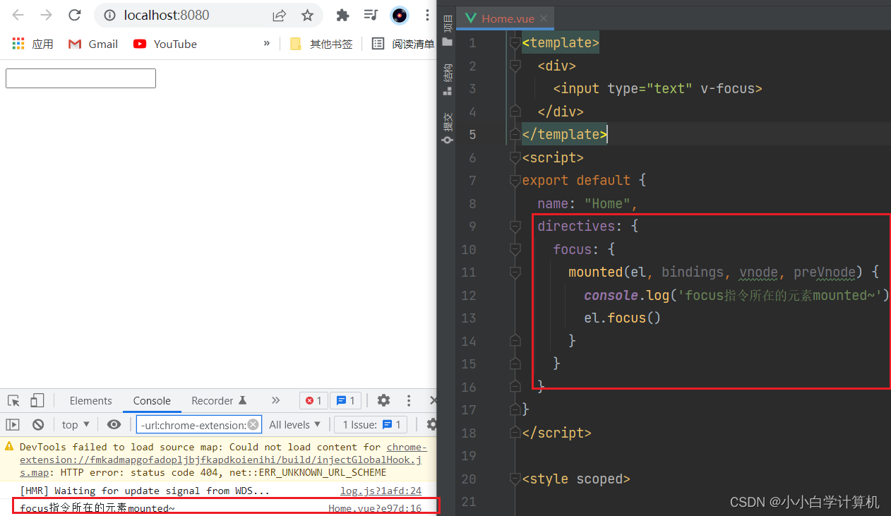Click the name: "Home" code line
The width and height of the screenshot is (891, 516).
587,203
